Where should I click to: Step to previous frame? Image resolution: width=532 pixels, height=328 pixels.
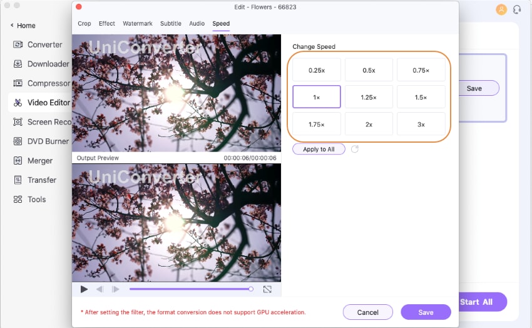pos(100,289)
